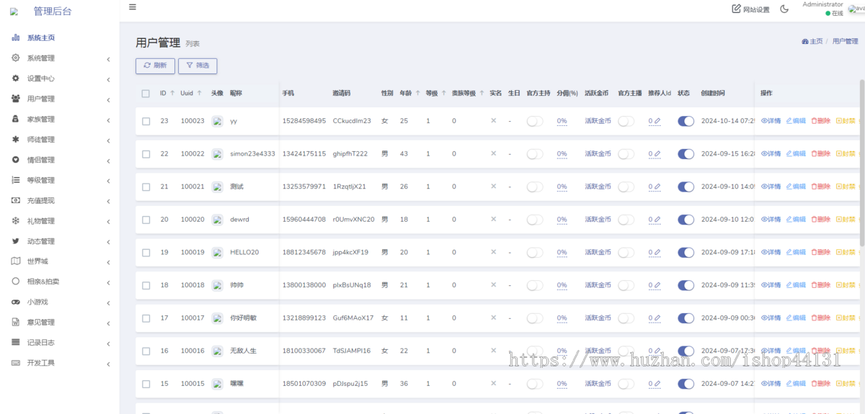Check the checkbox for user 帅帅
This screenshot has width=865, height=414.
coord(146,285)
